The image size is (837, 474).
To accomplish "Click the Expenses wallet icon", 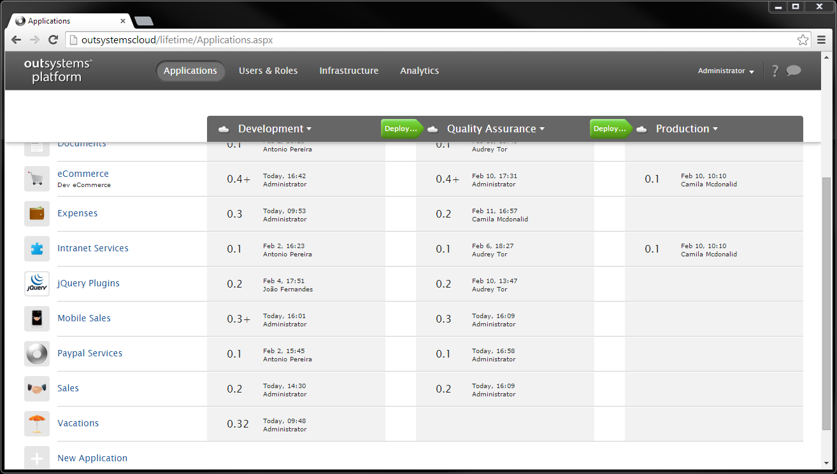I will [x=37, y=214].
